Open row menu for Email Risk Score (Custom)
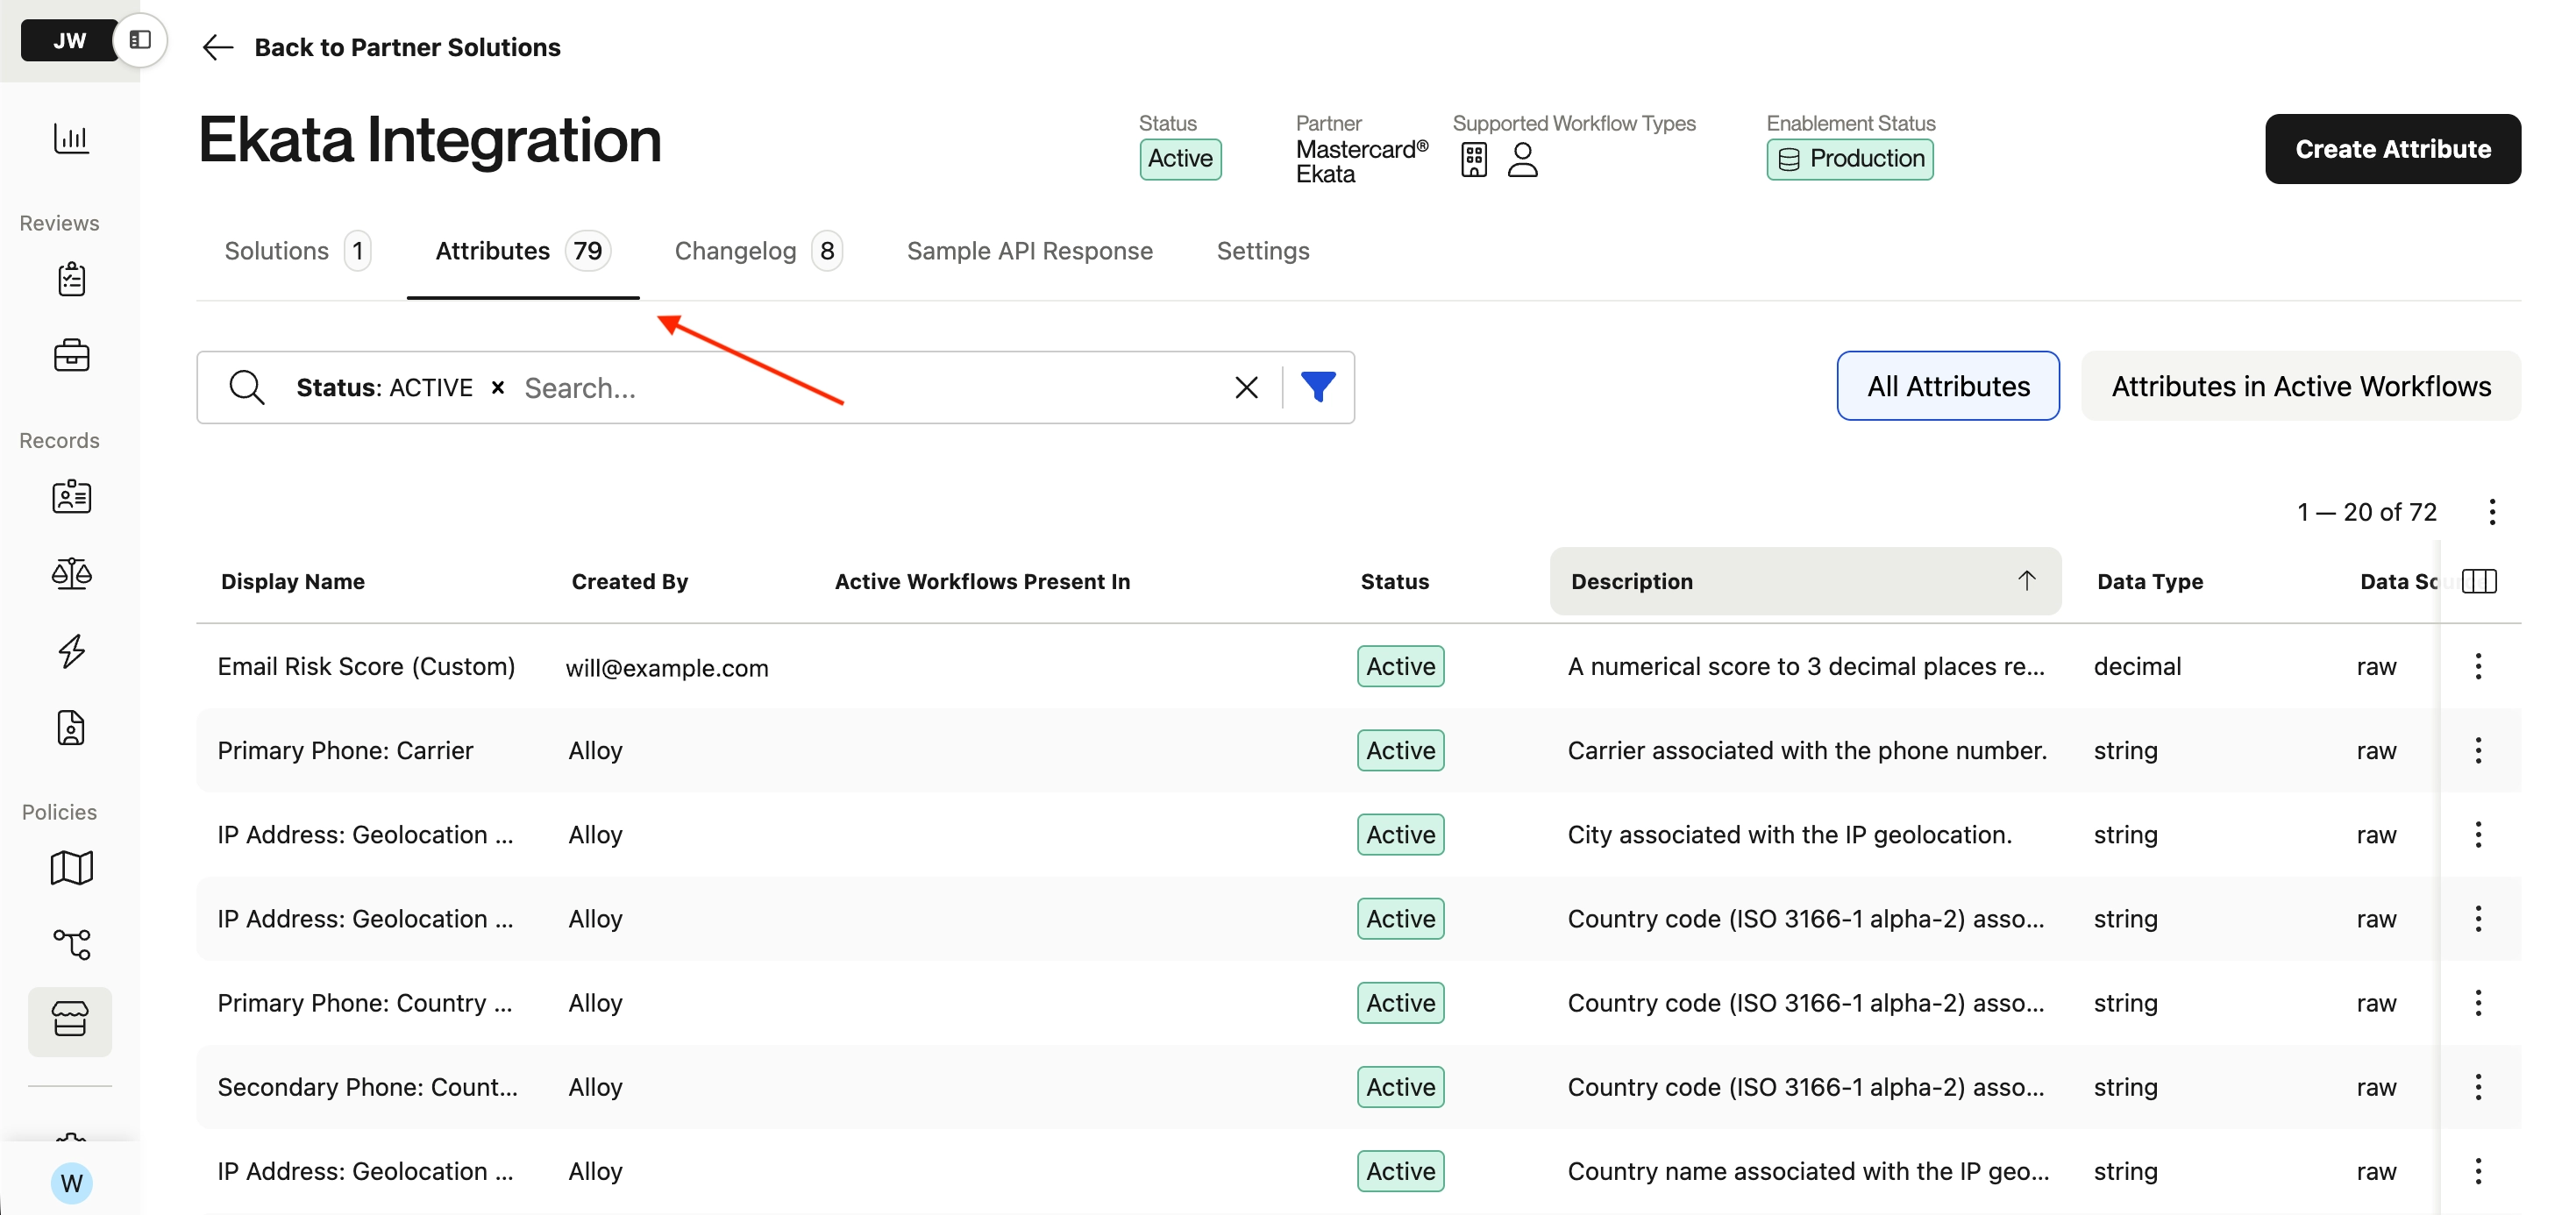The width and height of the screenshot is (2576, 1215). point(2478,666)
